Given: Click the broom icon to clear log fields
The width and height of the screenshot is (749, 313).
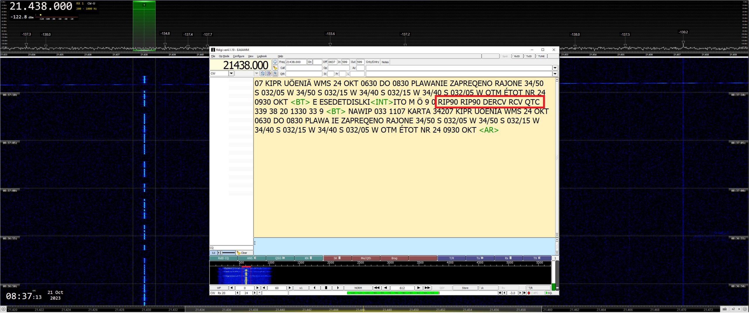Looking at the screenshot, I should pos(275,68).
